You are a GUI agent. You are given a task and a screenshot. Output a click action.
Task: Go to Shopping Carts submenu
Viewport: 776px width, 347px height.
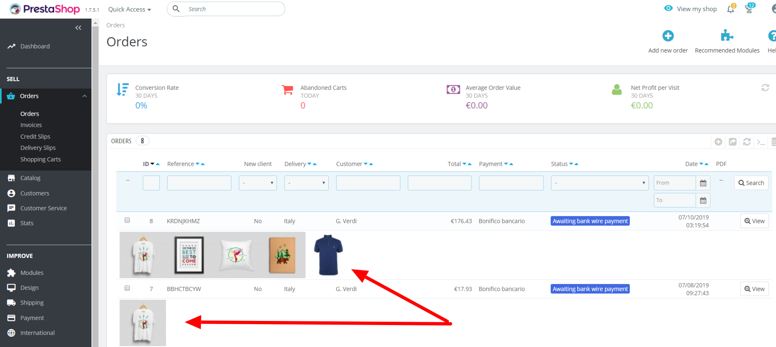pyautogui.click(x=41, y=159)
